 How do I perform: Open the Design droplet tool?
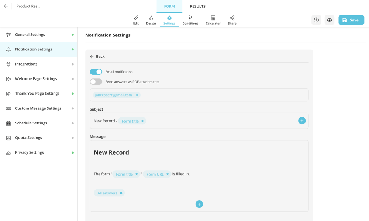(151, 20)
